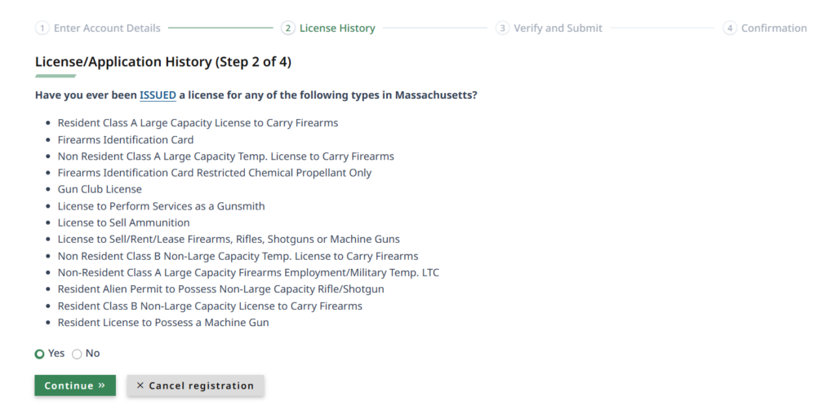Click the Gun Club License list item
The height and width of the screenshot is (414, 836).
click(100, 189)
